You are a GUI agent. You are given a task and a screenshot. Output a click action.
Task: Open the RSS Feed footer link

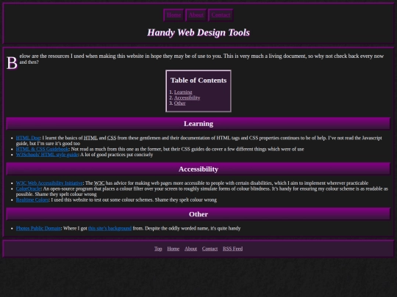click(232, 249)
